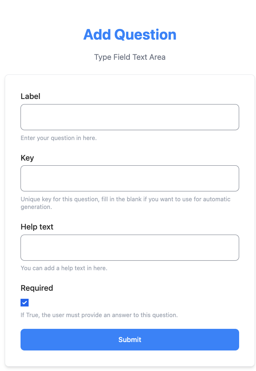
Task: Toggle whether an answer is mandatory
Action: point(25,302)
